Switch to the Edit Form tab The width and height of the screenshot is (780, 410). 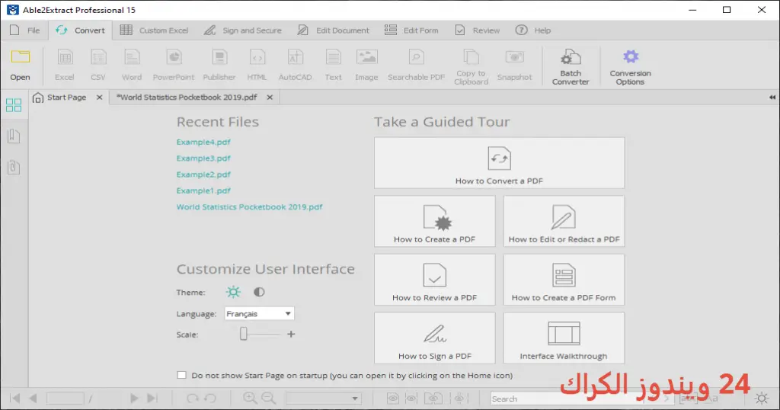411,30
